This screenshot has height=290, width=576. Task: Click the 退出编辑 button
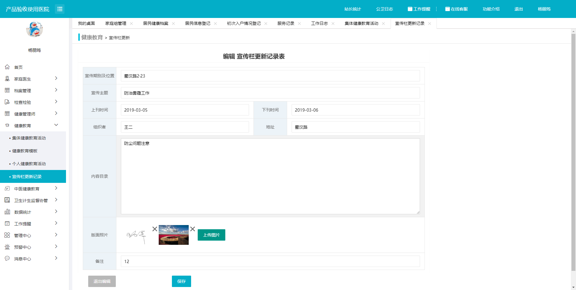point(102,281)
